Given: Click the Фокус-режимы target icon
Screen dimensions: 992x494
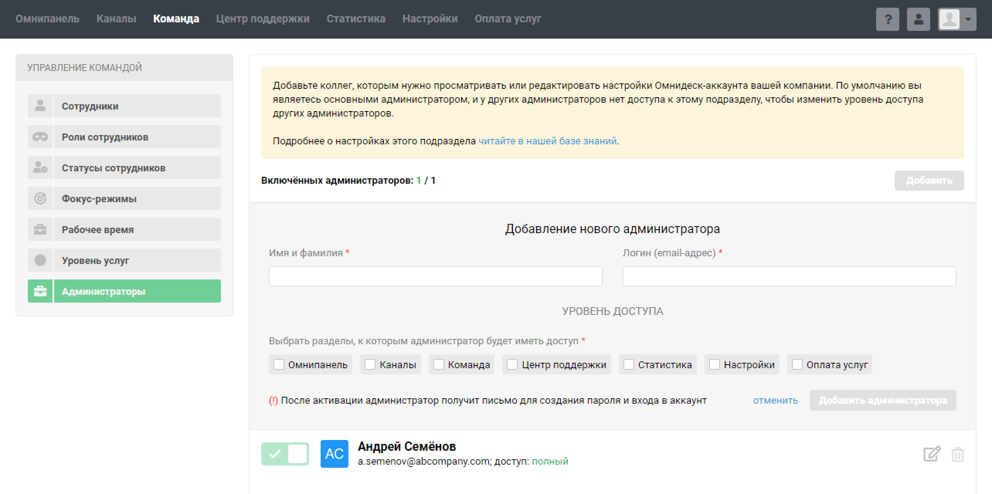Looking at the screenshot, I should 40,198.
